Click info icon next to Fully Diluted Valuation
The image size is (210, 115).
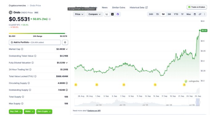[x=32, y=63]
